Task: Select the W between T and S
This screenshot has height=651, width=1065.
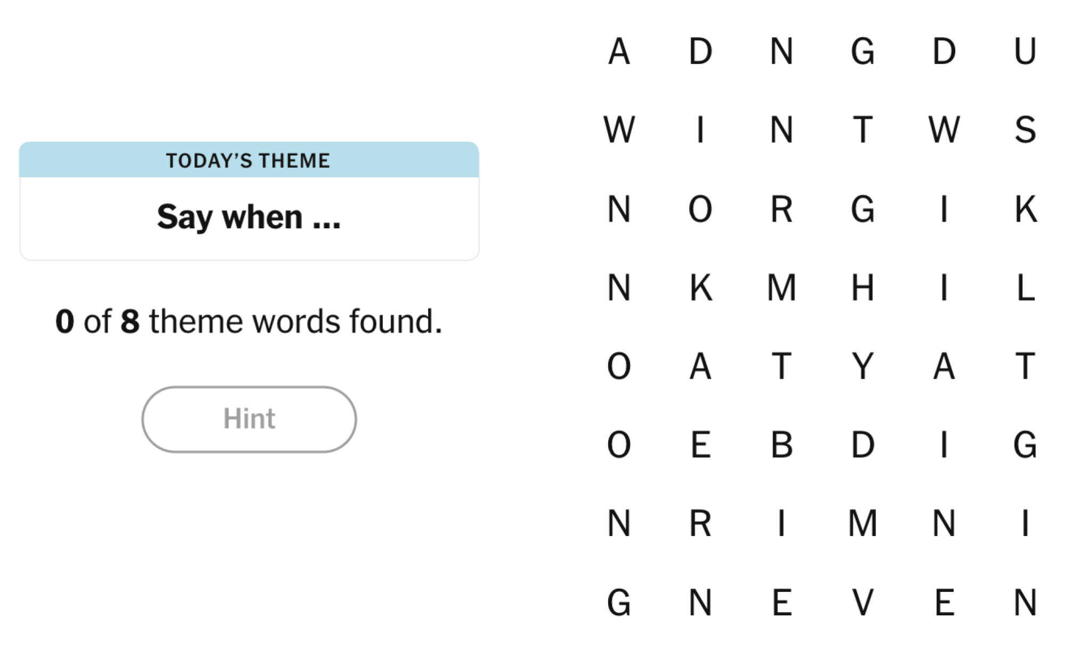Action: [944, 130]
